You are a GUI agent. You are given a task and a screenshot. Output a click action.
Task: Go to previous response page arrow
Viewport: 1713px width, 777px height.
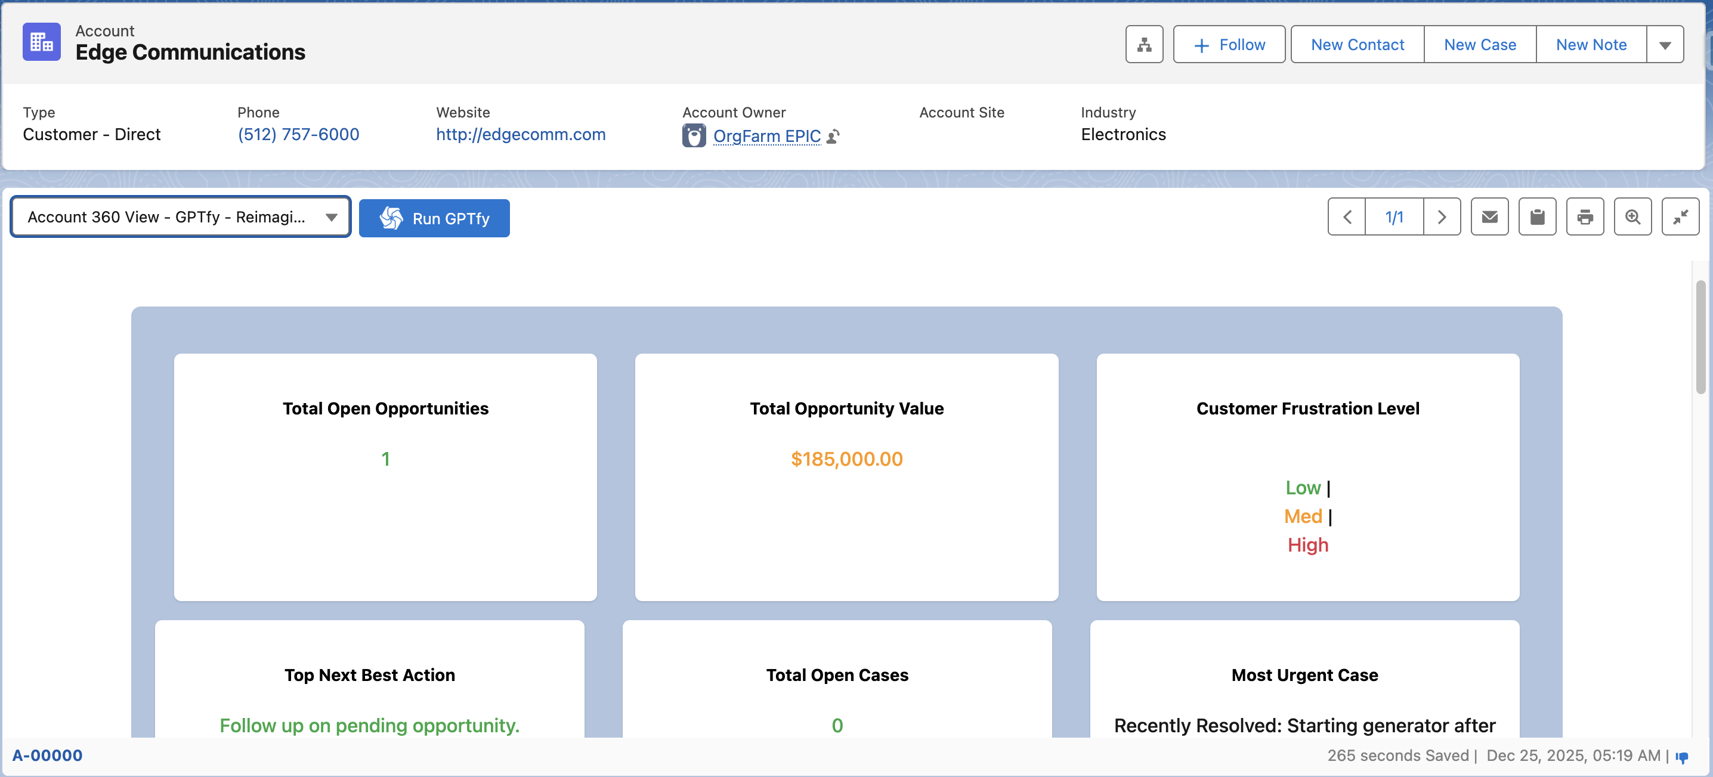click(x=1347, y=216)
